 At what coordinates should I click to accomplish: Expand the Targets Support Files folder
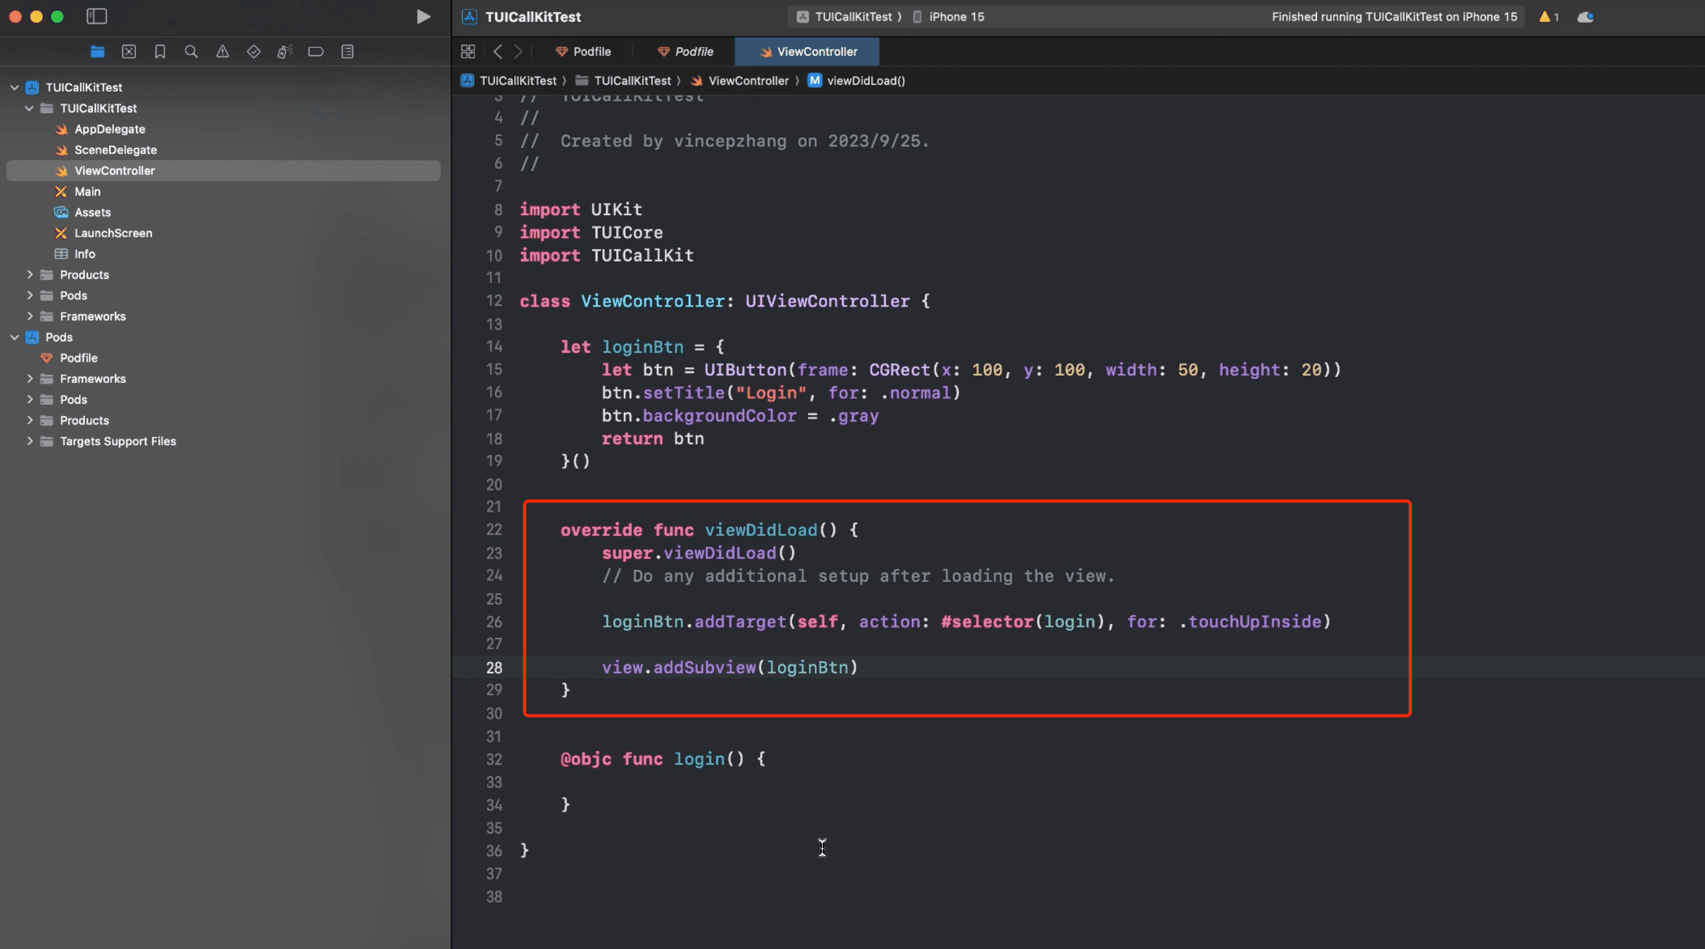pos(29,442)
